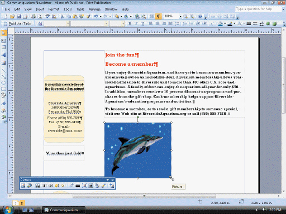Image resolution: width=286 pixels, height=214 pixels.
Task: Select the Select Objects arrow tool
Action: [3, 33]
